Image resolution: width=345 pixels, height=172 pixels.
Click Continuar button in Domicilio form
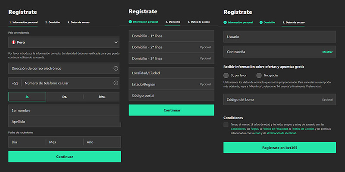(x=171, y=110)
